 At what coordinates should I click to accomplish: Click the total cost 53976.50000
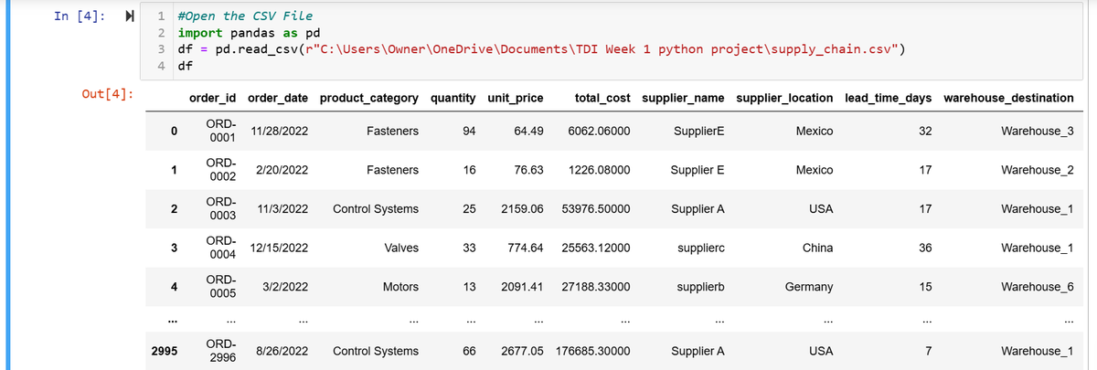point(596,208)
